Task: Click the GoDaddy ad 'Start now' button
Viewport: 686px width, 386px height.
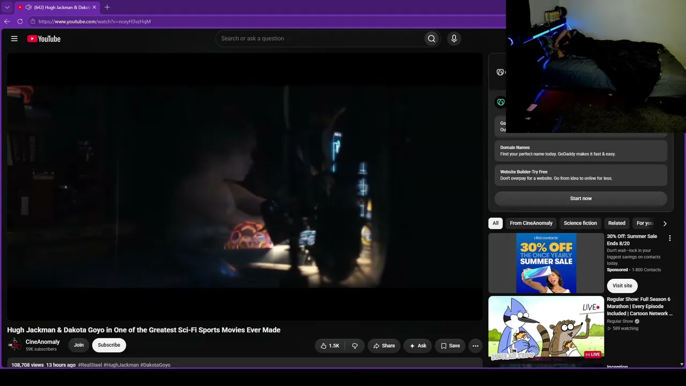Action: 581,198
